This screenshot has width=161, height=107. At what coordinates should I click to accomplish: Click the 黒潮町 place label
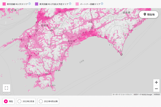point(58,71)
